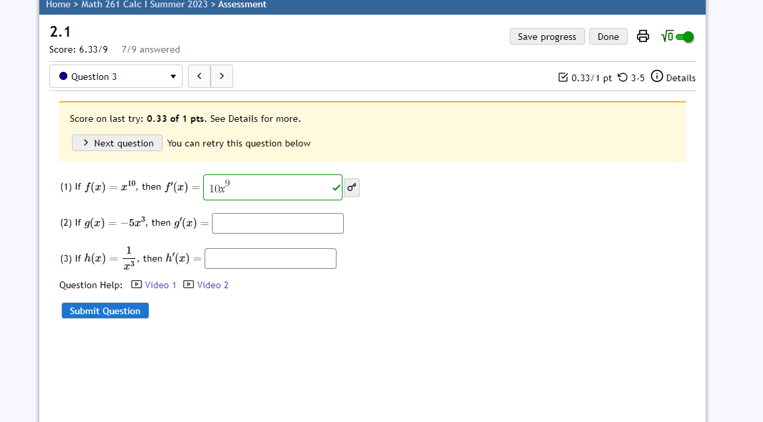This screenshot has height=422, width=763.
Task: Click Next question in the yellow banner
Action: click(117, 142)
